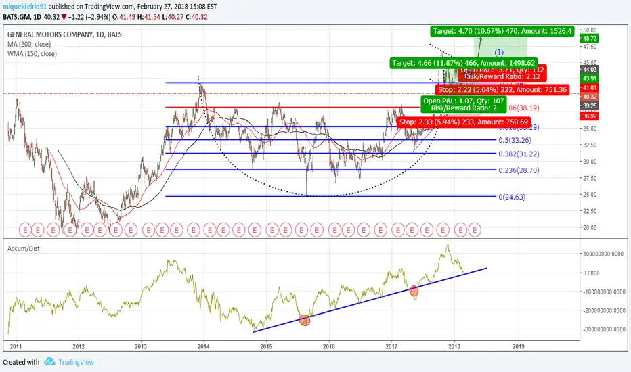The image size is (631, 372).
Task: Click the 50.00 price scale value
Action: (x=590, y=30)
